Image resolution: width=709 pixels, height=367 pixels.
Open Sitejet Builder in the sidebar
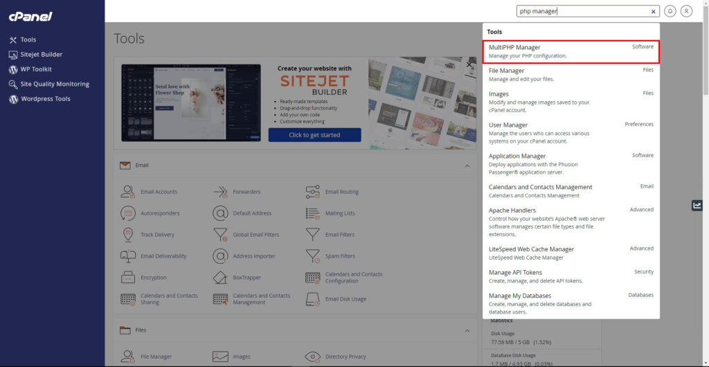(41, 54)
